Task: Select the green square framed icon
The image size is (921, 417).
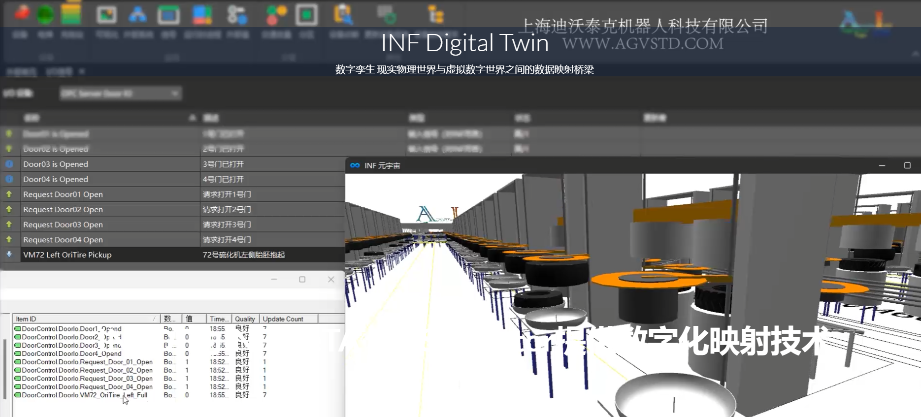Action: coord(306,15)
